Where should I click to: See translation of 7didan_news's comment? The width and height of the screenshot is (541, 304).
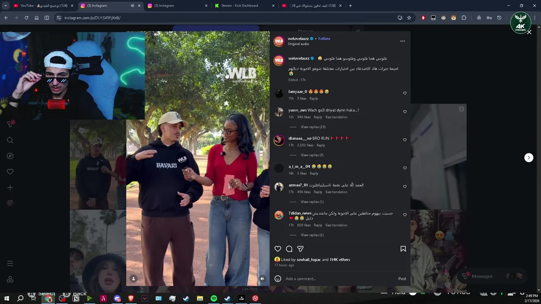[x=336, y=225]
